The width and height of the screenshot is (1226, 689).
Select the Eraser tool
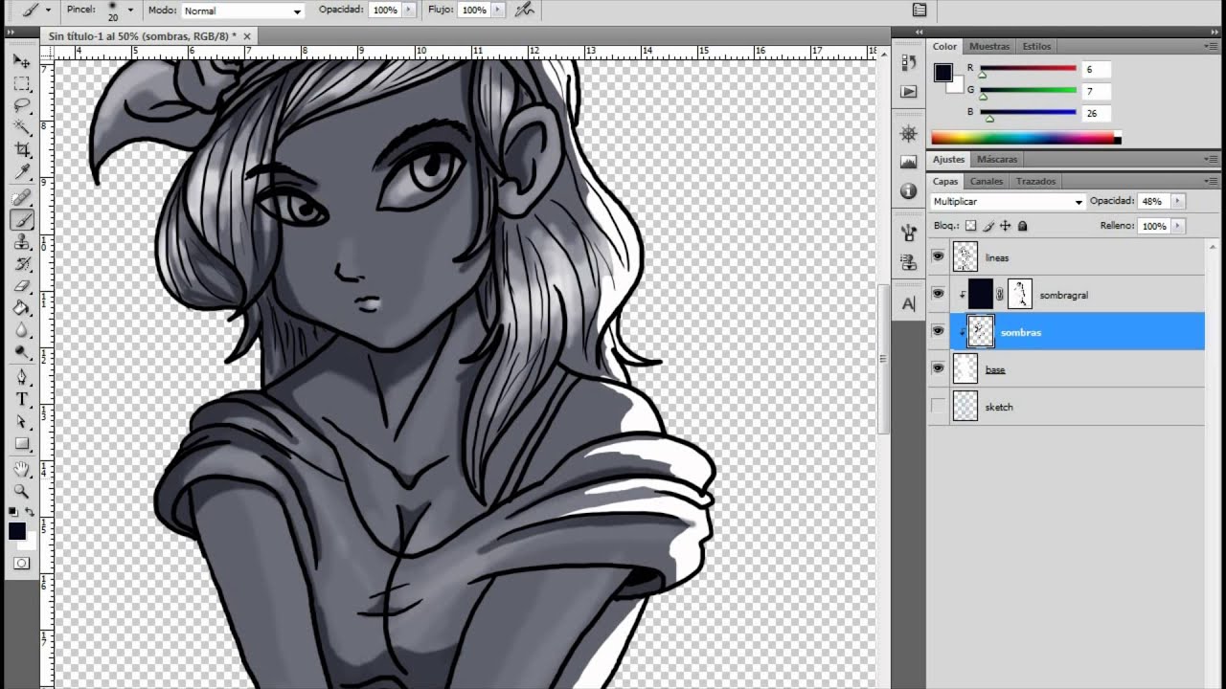(21, 286)
